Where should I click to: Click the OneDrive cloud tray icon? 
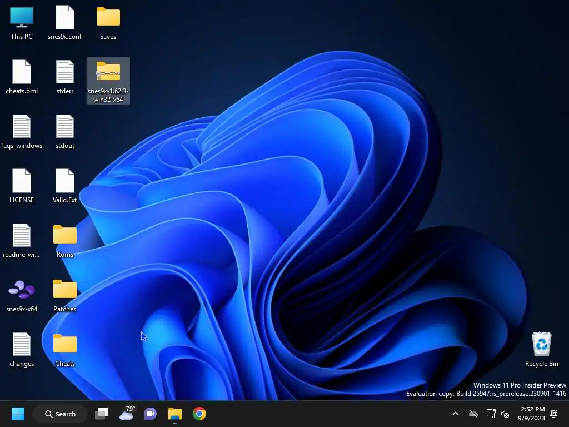click(x=473, y=414)
